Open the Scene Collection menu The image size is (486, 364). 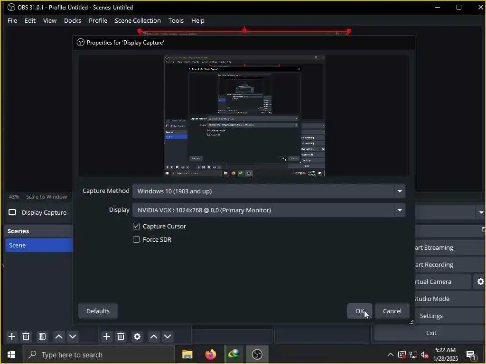click(138, 20)
